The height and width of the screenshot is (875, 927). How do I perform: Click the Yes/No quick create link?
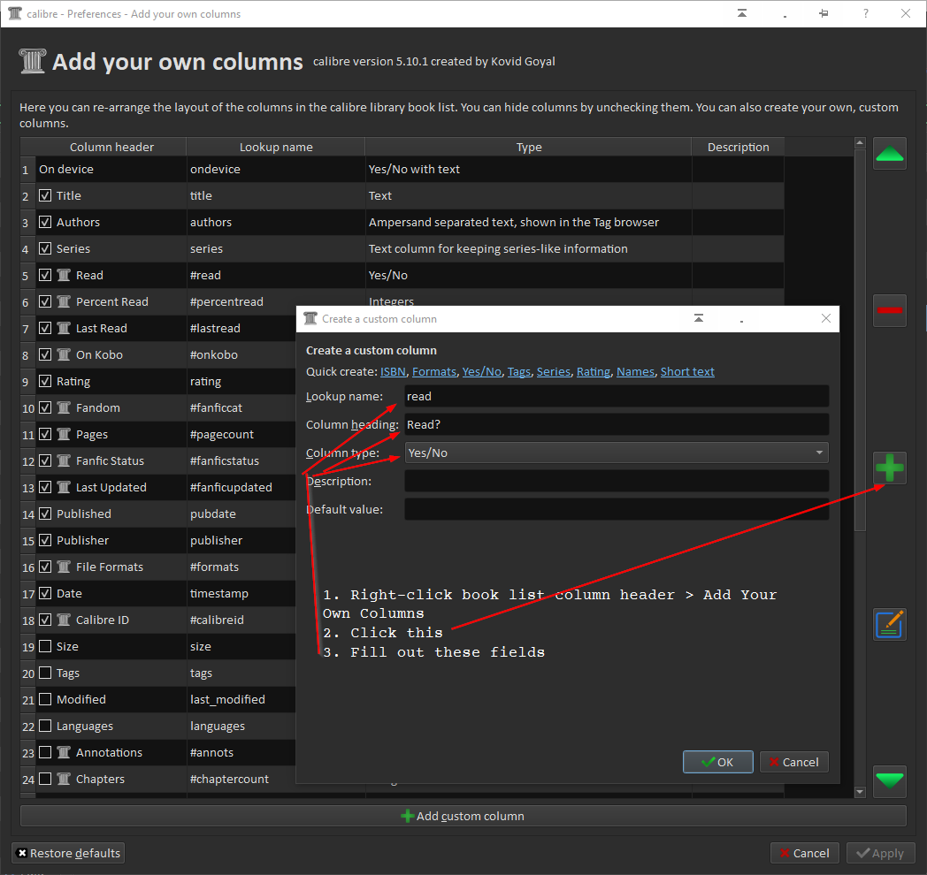482,371
